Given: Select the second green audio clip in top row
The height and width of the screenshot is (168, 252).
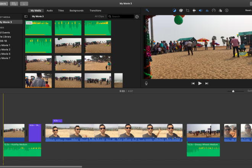Looking at the screenshot, I should tap(68, 28).
